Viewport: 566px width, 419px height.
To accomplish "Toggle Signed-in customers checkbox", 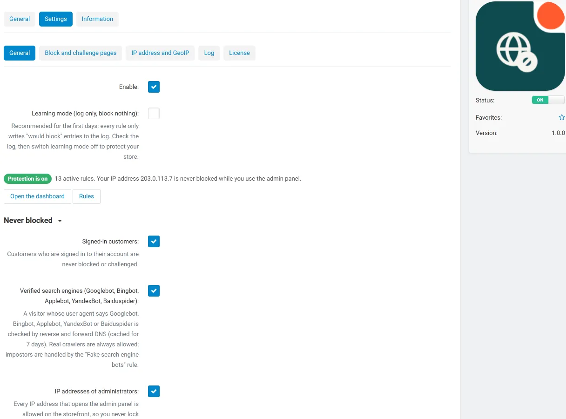I will click(154, 242).
